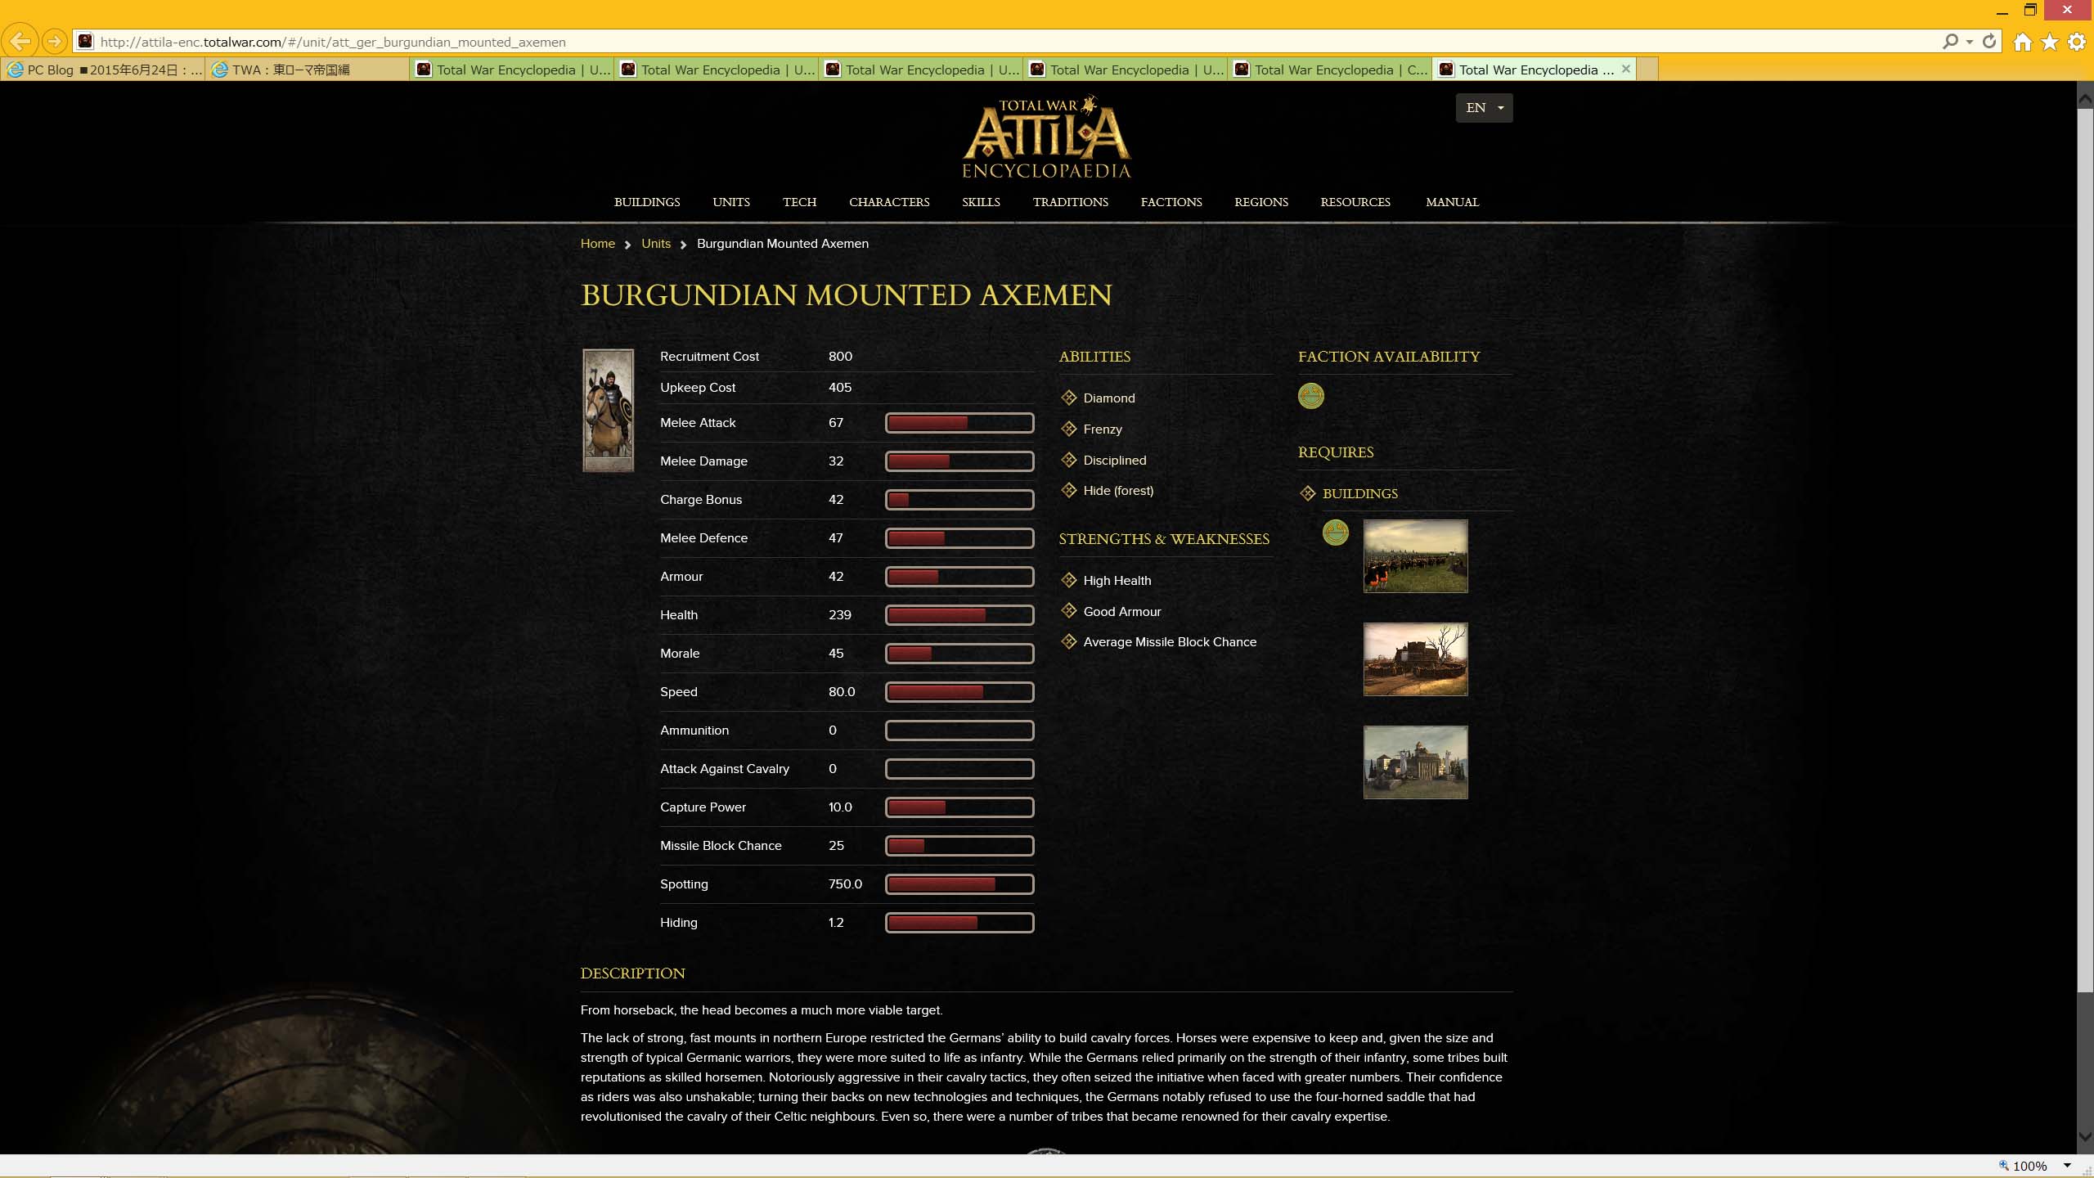Click the Hide (forest) ability link
This screenshot has height=1178, width=2094.
pos(1118,491)
